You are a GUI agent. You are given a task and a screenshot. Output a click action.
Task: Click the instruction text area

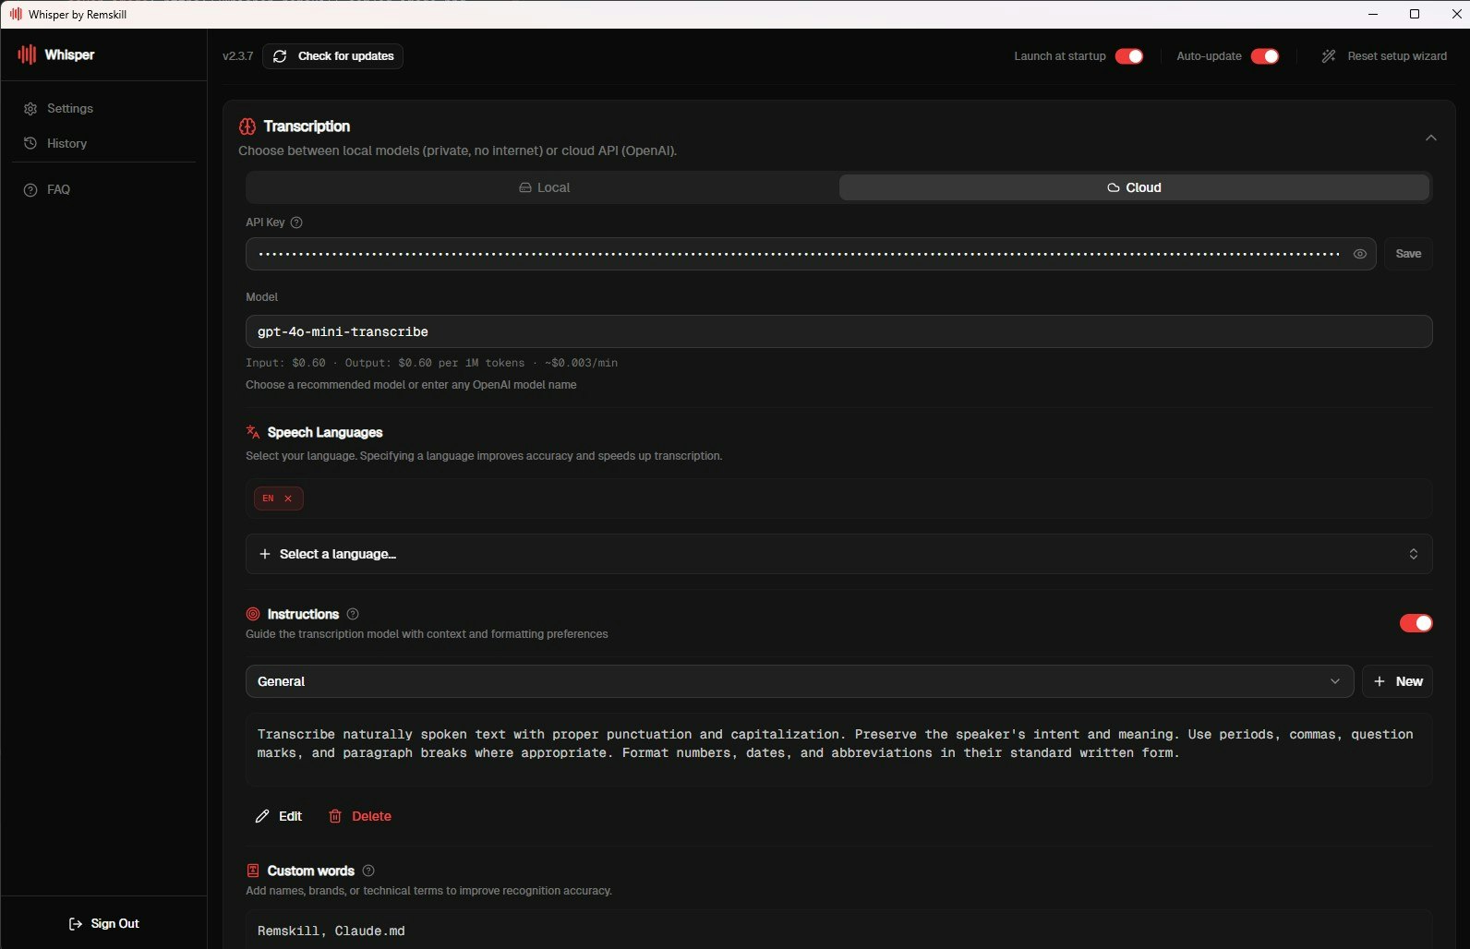[x=838, y=749]
